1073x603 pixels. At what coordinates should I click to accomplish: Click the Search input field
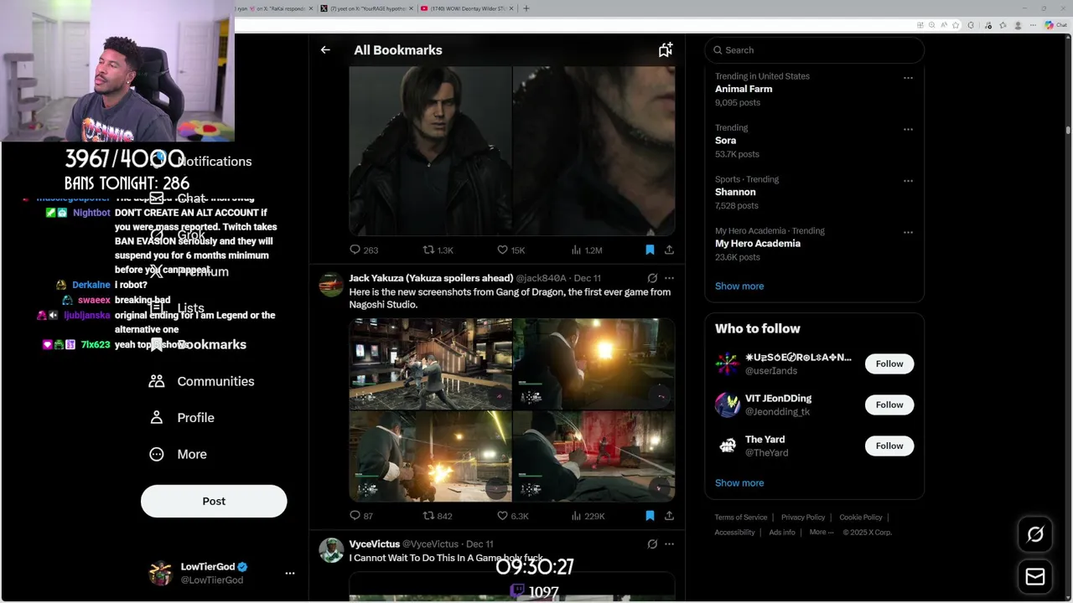815,50
